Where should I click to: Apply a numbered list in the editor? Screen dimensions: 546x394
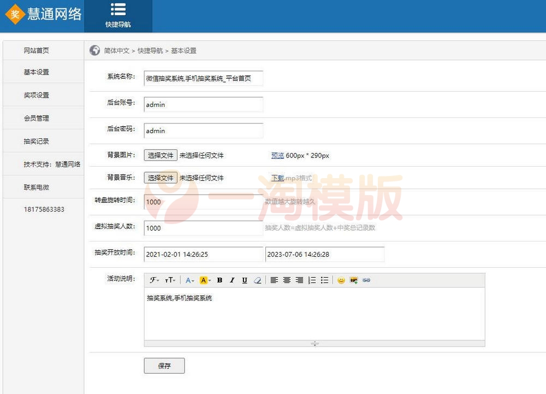(x=311, y=280)
